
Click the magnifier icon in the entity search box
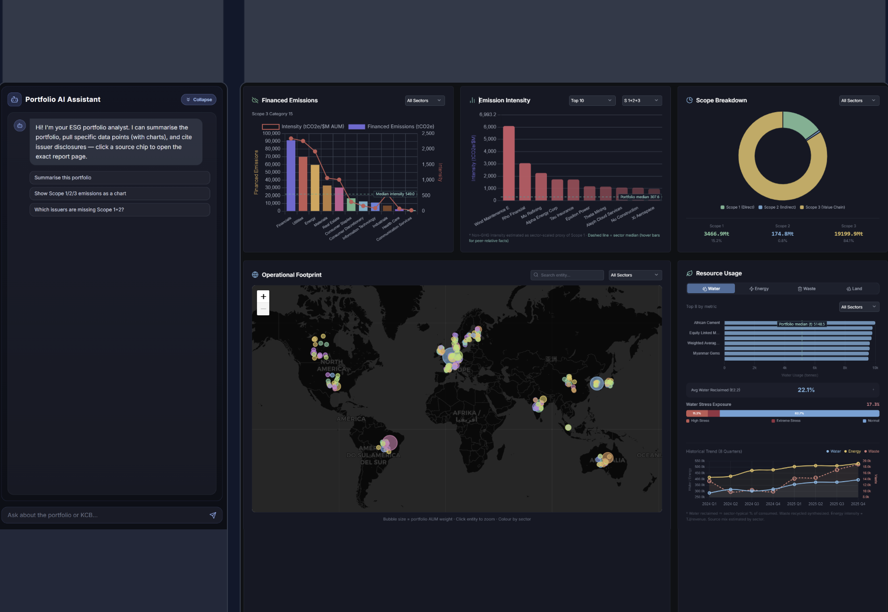click(536, 275)
